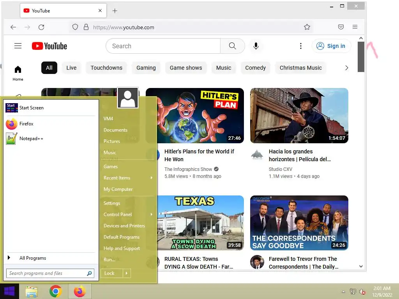This screenshot has width=399, height=299.
Task: Open Pictures from Start menu
Action: tap(112, 141)
